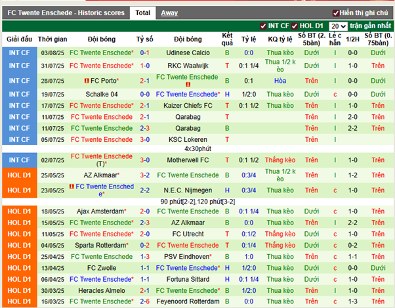Click the 2-6 score against Feyenoord
The width and height of the screenshot is (395, 308).
click(x=145, y=301)
